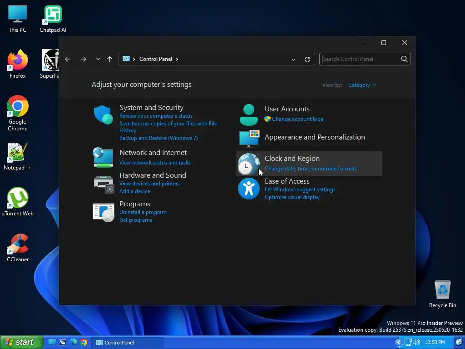Screen dimensions: 465x349
Task: Click the Control Panel breadcrumb text
Action: coord(156,59)
